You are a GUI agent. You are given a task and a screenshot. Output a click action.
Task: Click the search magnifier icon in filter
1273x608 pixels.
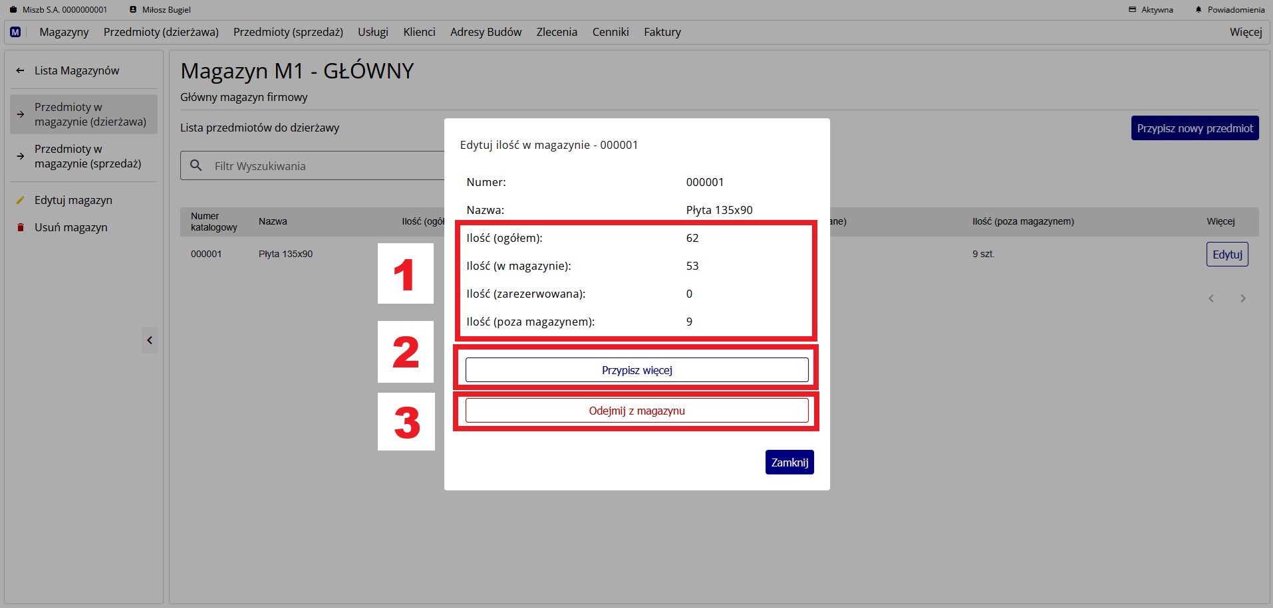coord(196,165)
